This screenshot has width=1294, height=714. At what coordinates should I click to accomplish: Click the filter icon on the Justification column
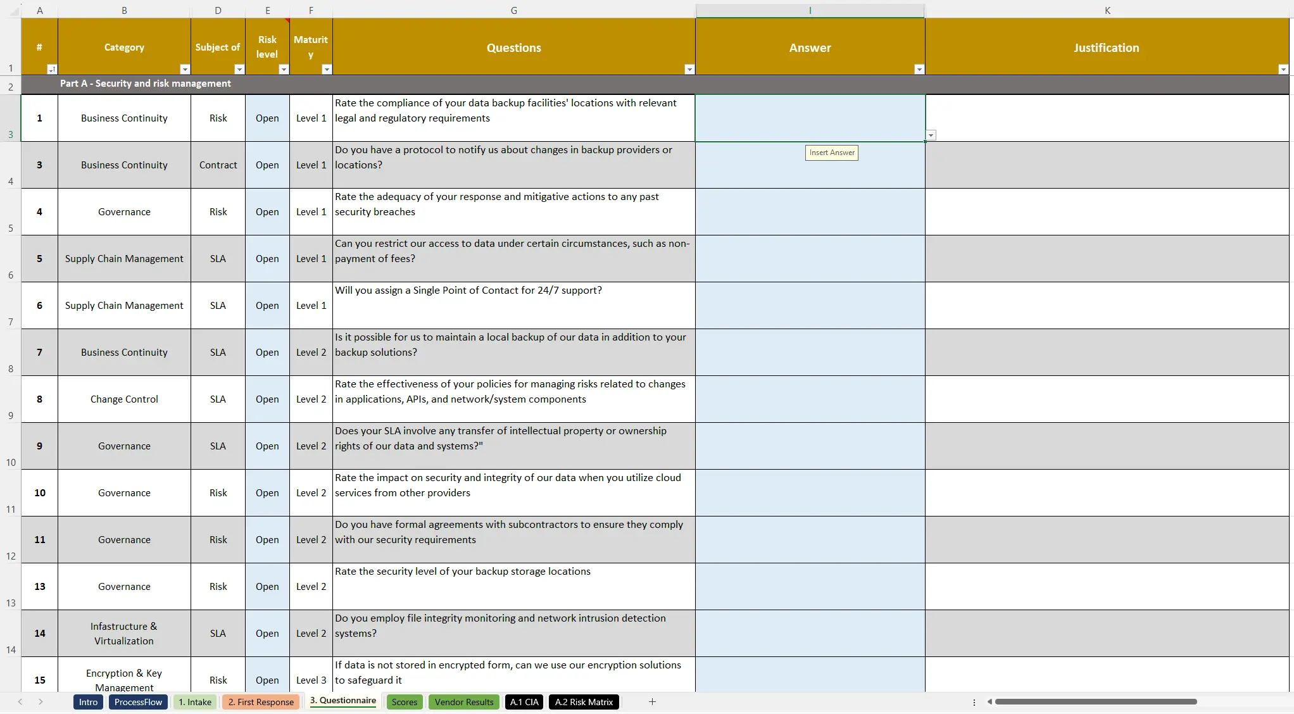tap(1283, 70)
